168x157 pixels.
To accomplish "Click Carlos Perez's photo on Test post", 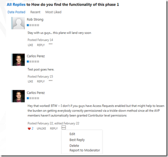I will [18, 60].
